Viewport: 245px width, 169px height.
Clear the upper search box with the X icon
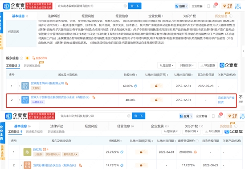click(125, 6)
